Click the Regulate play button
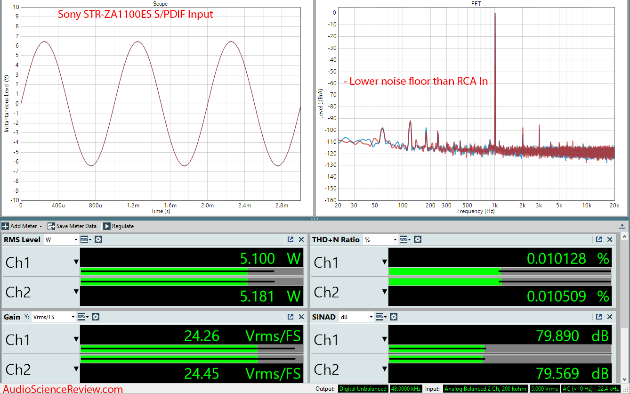The height and width of the screenshot is (394, 630). point(107,226)
